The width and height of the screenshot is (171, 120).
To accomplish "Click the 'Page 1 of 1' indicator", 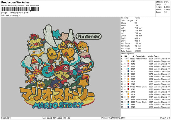I will click(165, 118).
